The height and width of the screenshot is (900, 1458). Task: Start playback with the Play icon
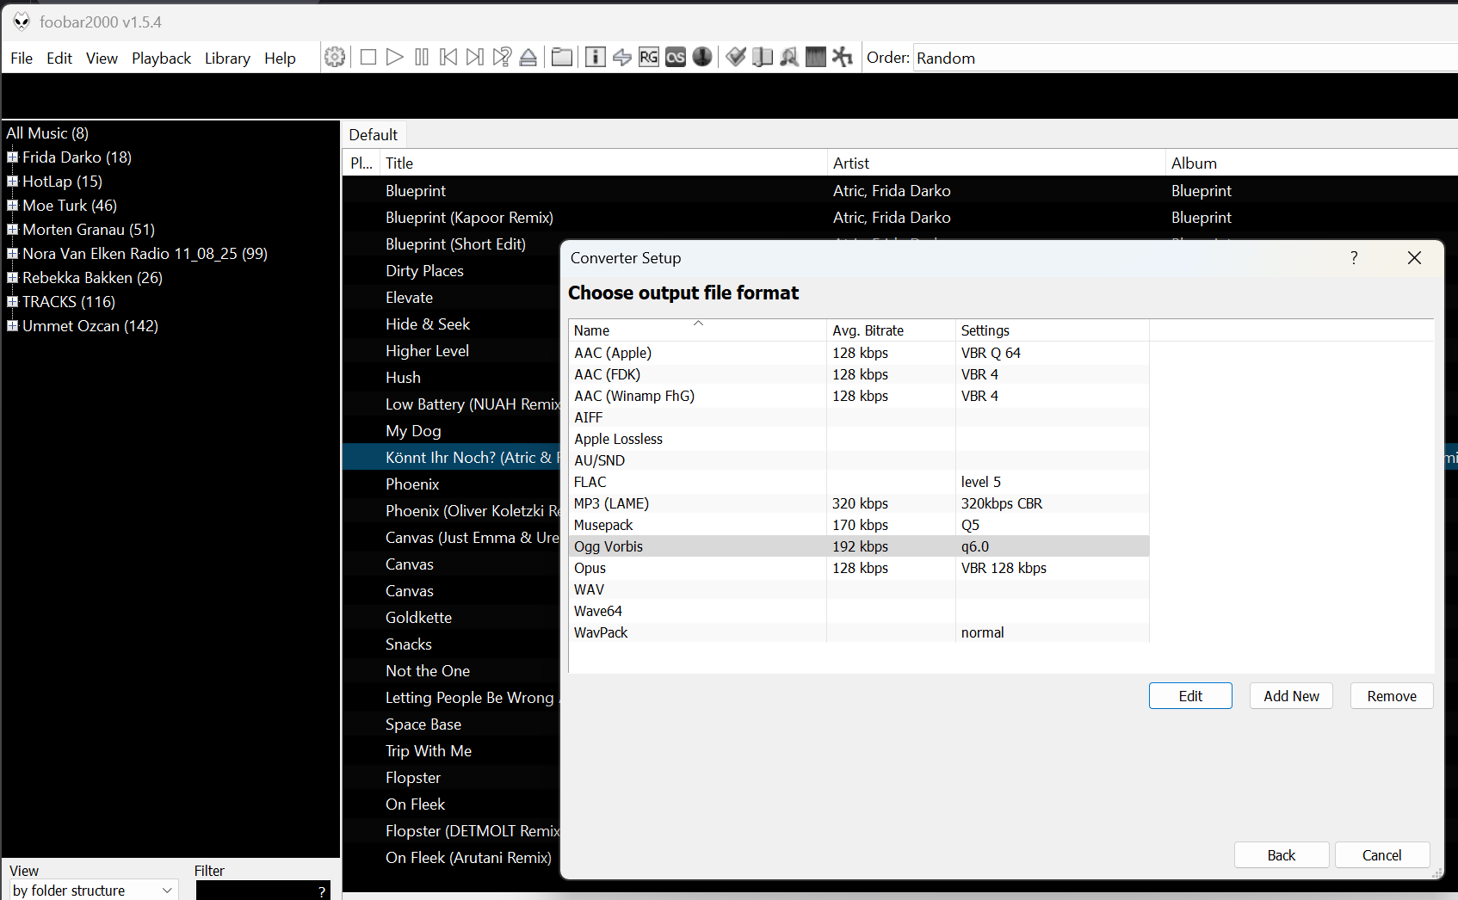(x=395, y=57)
